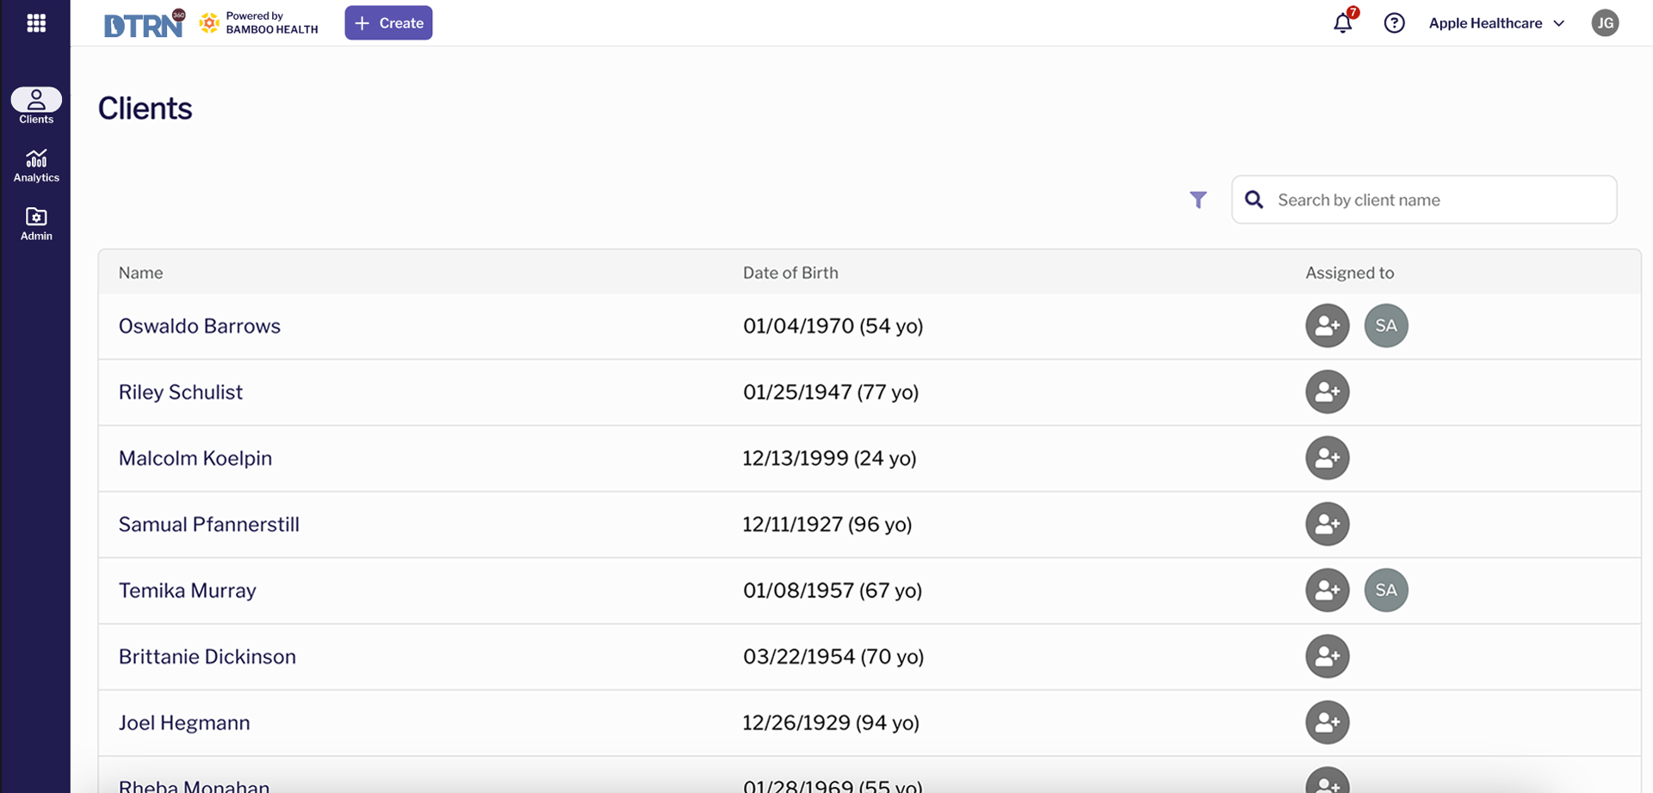The height and width of the screenshot is (793, 1653).
Task: Open the help question mark icon
Action: [x=1394, y=23]
